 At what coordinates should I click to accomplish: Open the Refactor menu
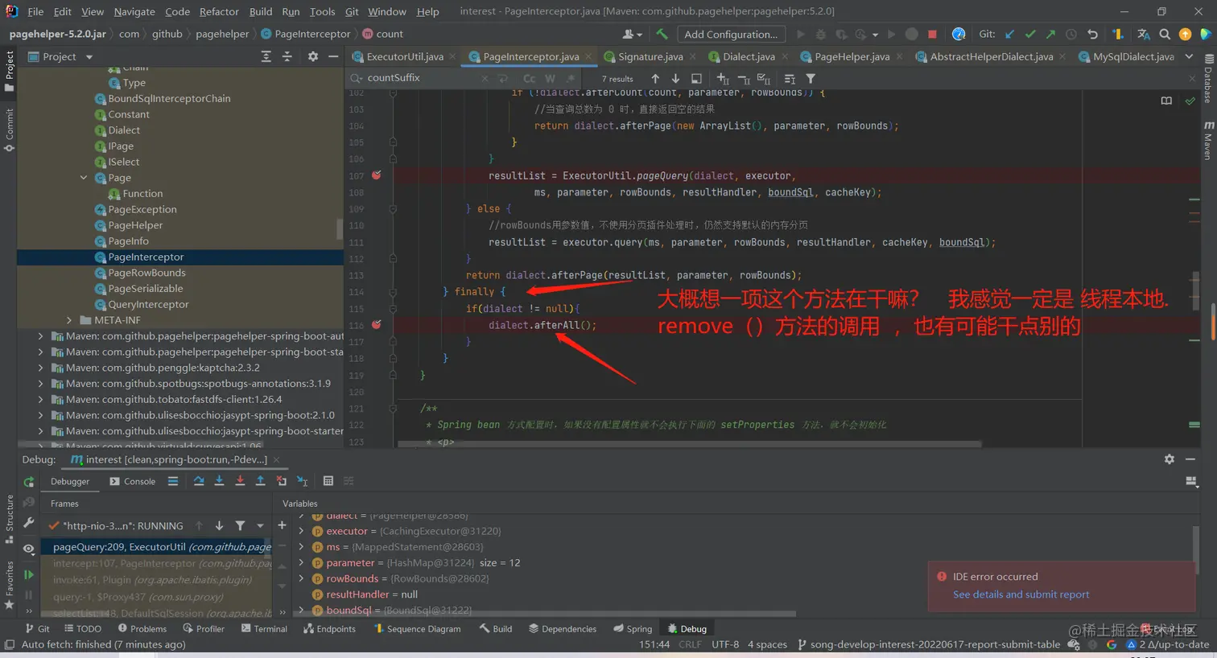pos(219,11)
